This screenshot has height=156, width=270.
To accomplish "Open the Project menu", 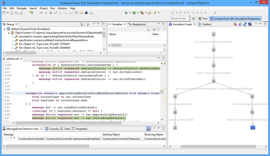I will click(44, 8).
